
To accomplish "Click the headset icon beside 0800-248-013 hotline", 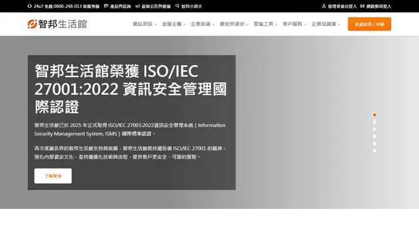I will [x=29, y=6].
